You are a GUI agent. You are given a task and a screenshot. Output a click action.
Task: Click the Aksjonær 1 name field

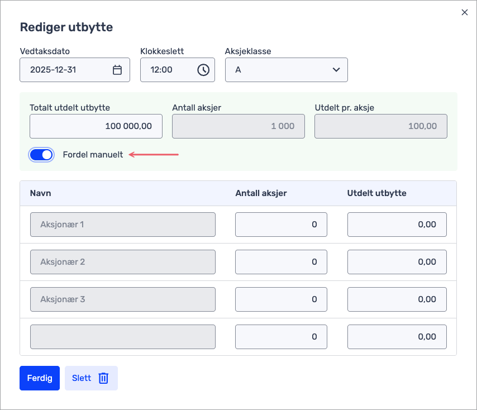pyautogui.click(x=122, y=225)
